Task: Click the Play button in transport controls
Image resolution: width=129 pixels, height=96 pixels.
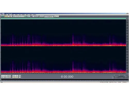Action: click(4, 76)
